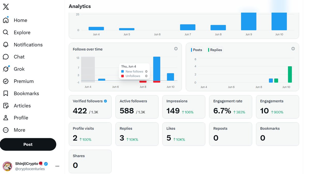Click the 900% engagements change
Screen dimensions: 310x174
pyautogui.click(x=277, y=112)
